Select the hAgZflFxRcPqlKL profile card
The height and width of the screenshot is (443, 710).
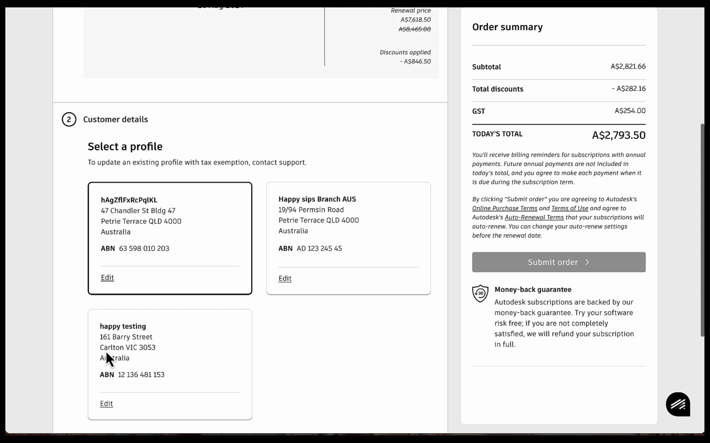[x=170, y=238]
